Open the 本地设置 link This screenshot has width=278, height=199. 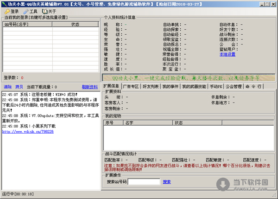227,54
